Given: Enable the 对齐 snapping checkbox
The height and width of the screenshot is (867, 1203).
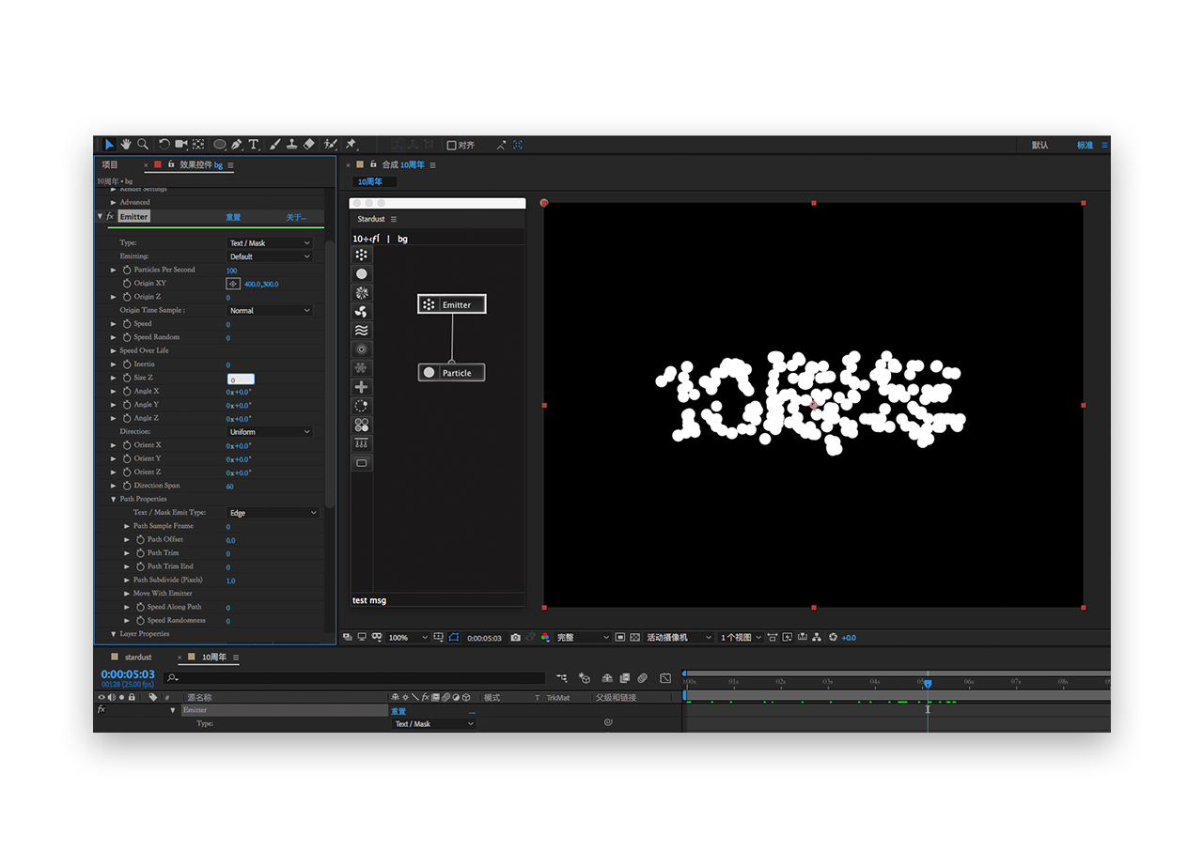Looking at the screenshot, I should point(451,146).
